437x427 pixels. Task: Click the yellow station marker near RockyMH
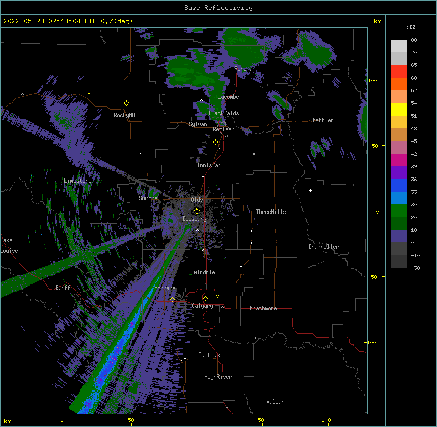127,103
